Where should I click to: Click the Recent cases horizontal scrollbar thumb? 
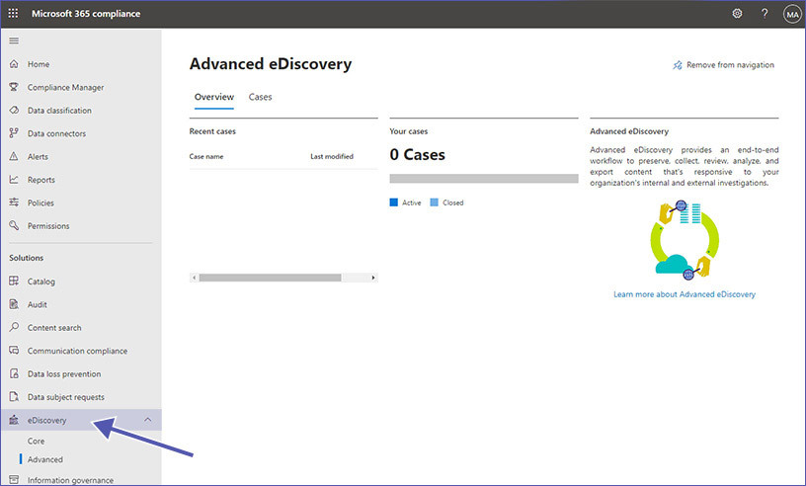point(271,278)
